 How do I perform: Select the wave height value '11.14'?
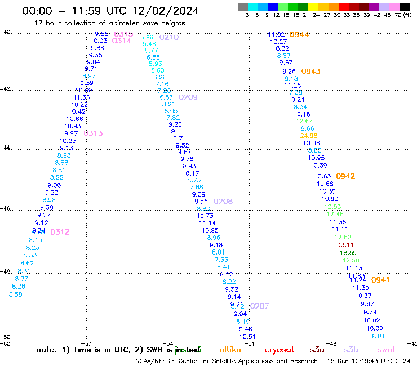click(x=207, y=224)
